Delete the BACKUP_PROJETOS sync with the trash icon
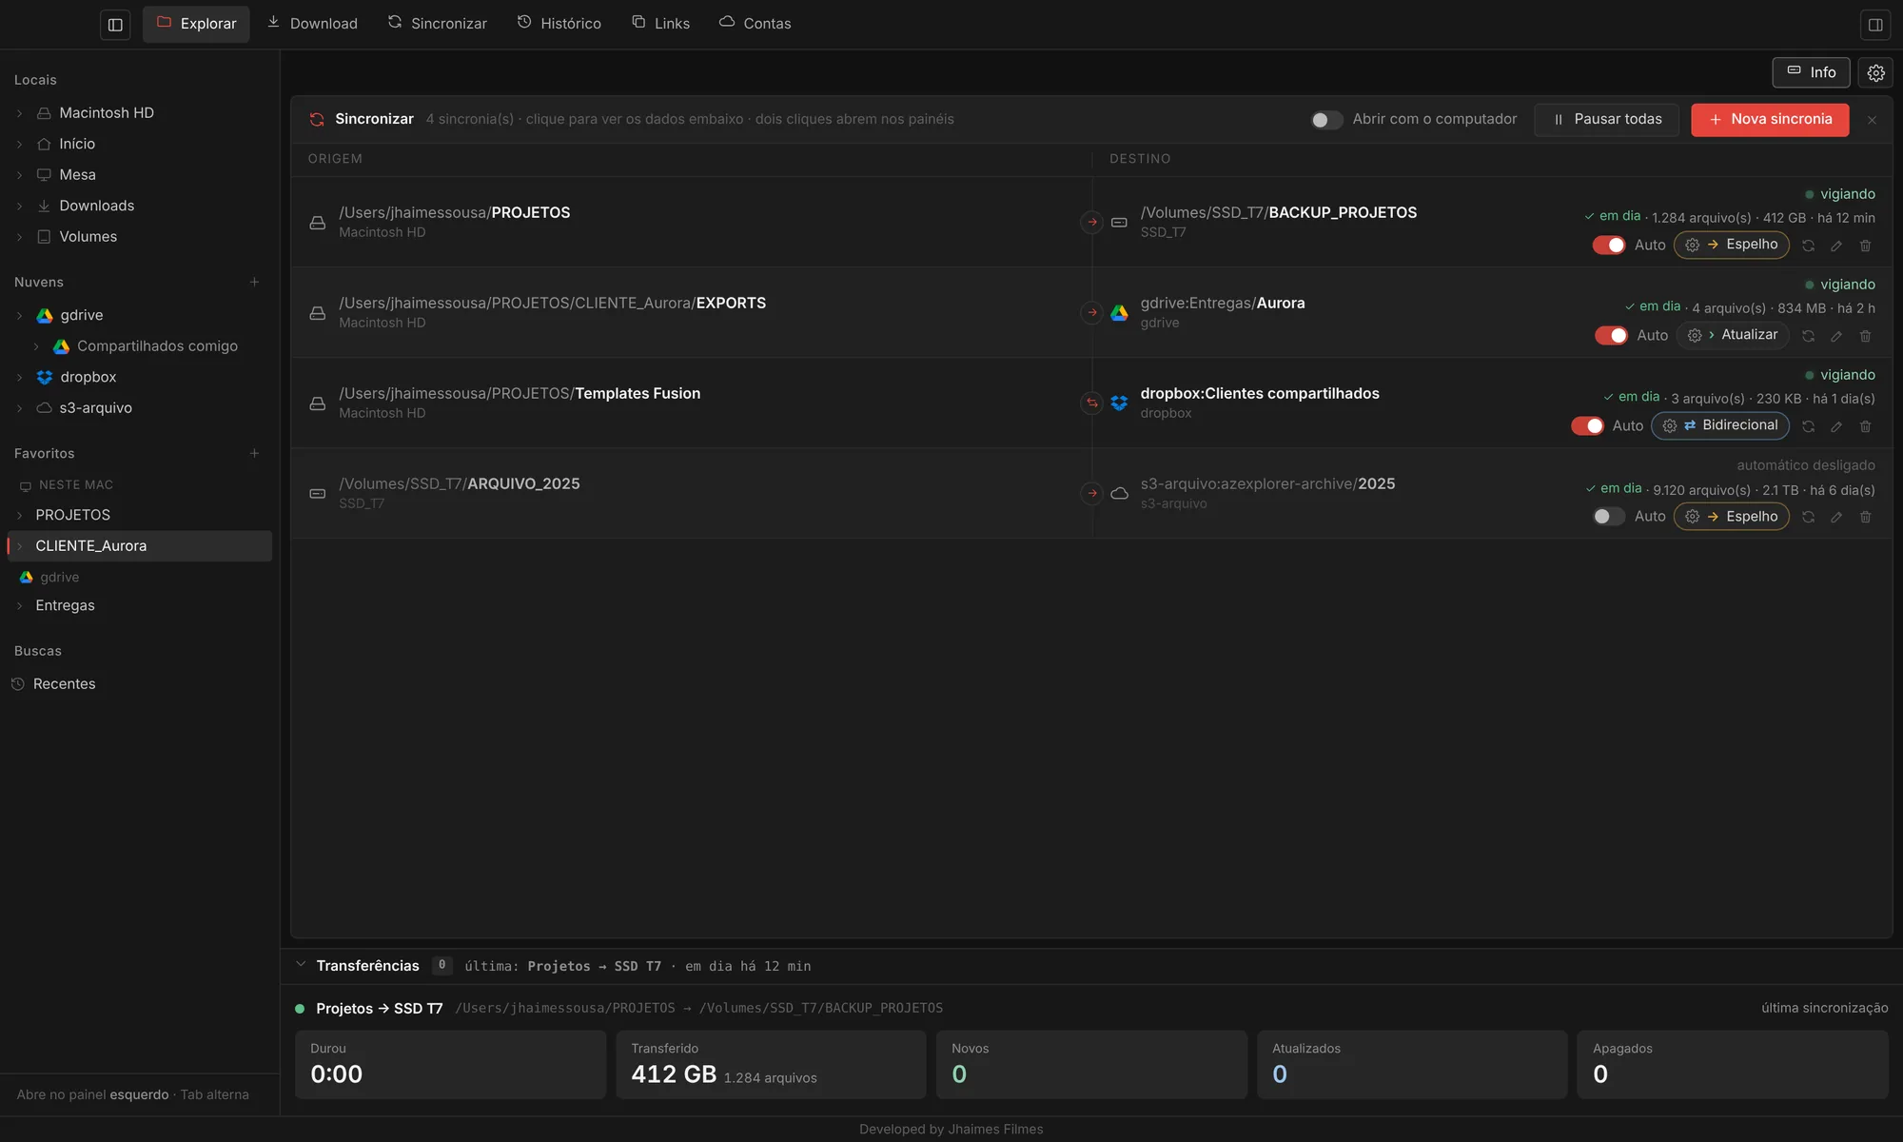Screen dimensions: 1903x1142 click(x=1865, y=246)
